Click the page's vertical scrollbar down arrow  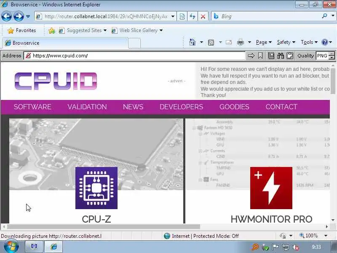pos(333,220)
